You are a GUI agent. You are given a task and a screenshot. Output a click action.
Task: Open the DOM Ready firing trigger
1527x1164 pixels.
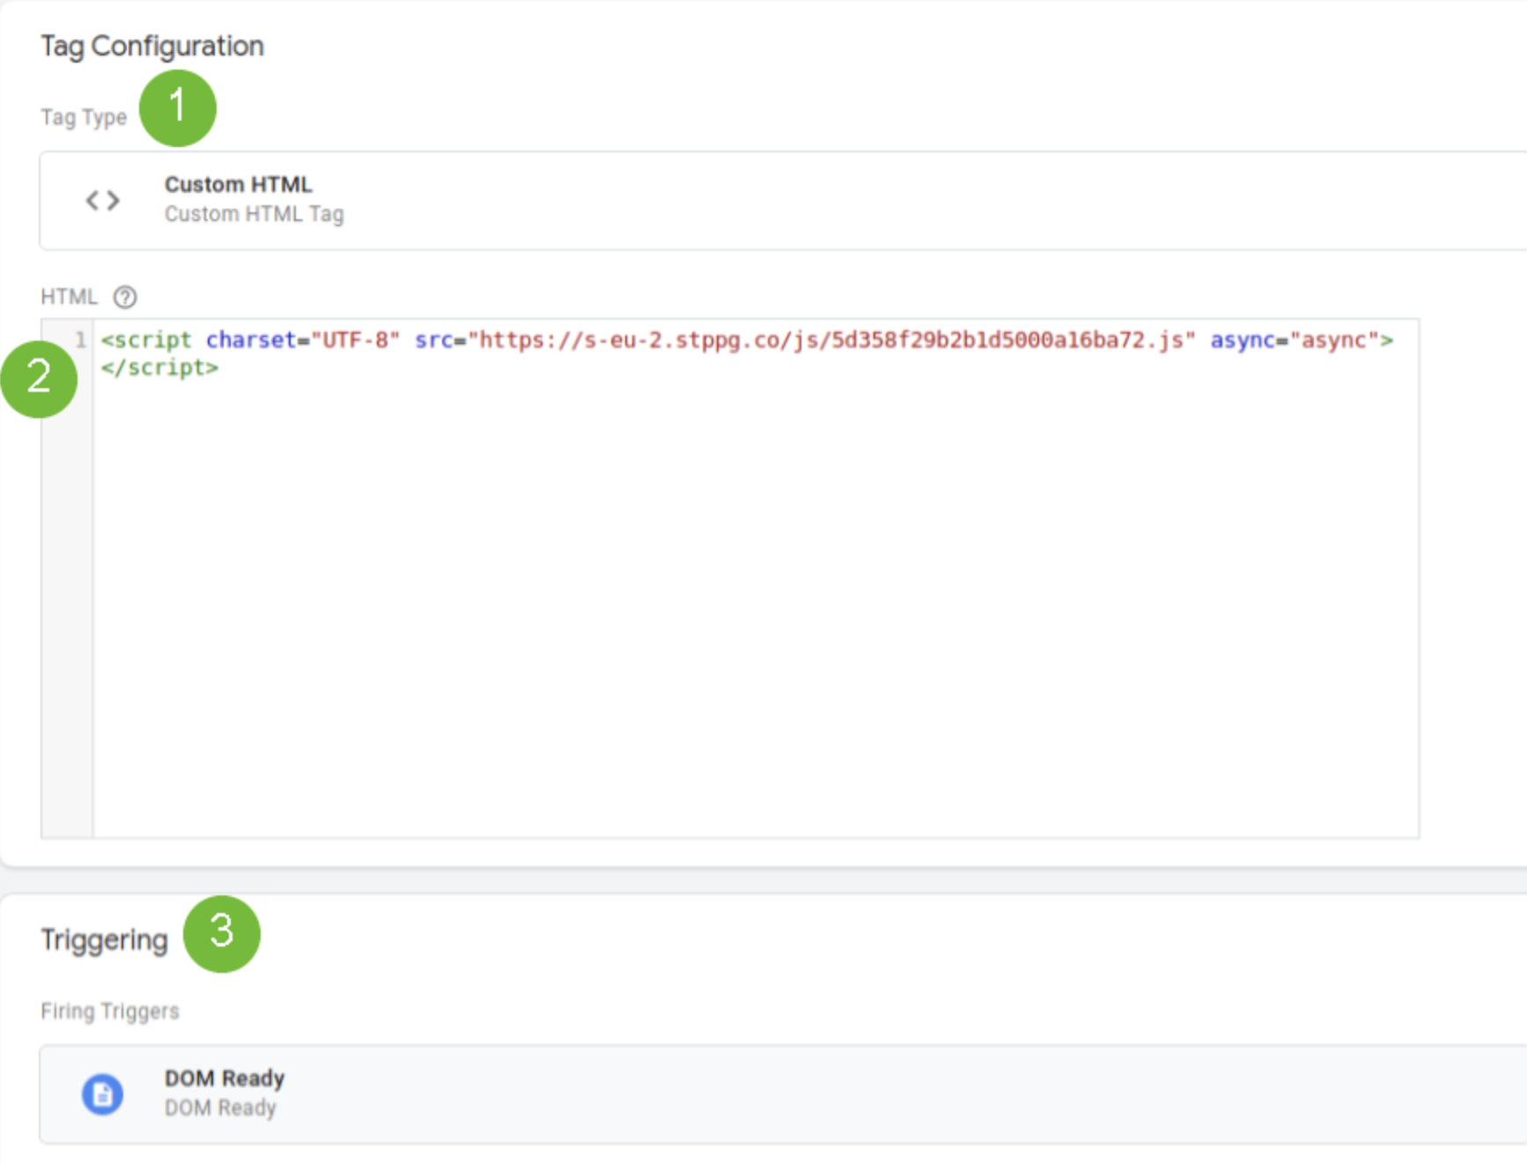[x=225, y=1079]
